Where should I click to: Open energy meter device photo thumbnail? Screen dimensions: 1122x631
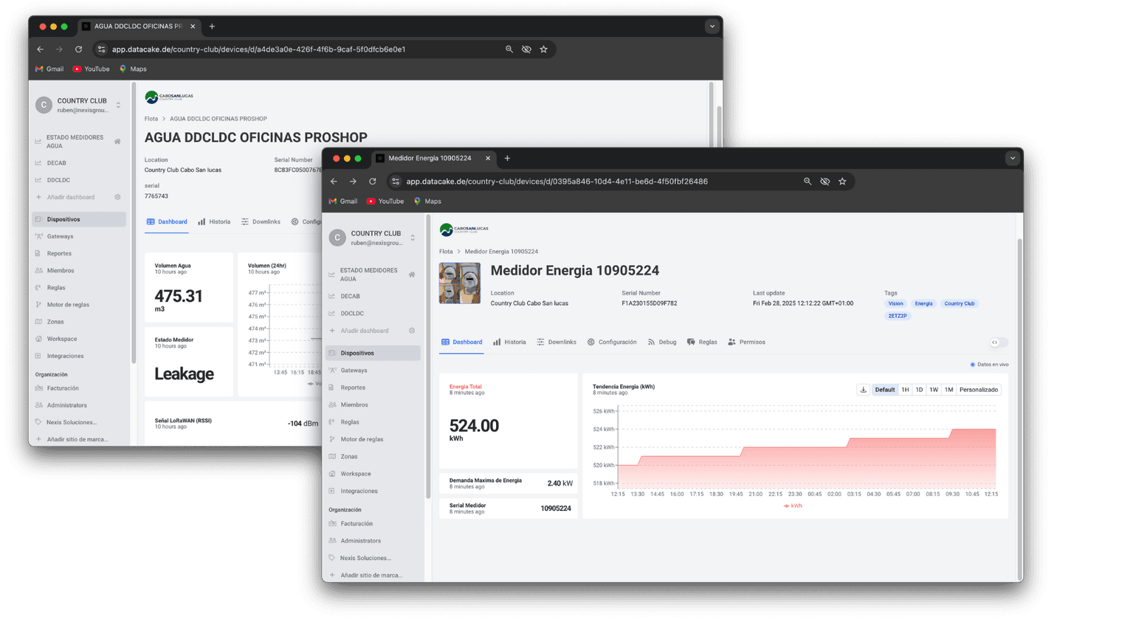pos(460,283)
